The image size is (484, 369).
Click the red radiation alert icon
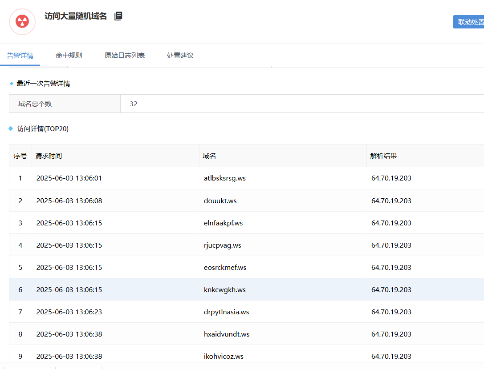[22, 21]
